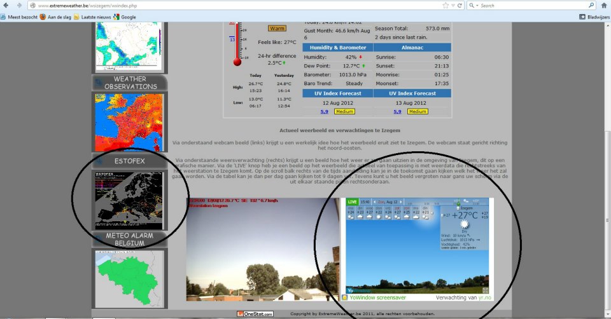This screenshot has width=611, height=319.
Task: Select the woe +27 forecast day
Action: 369,213
